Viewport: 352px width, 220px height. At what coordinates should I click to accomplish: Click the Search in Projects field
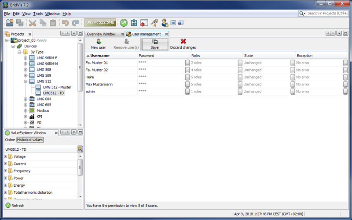tap(327, 14)
